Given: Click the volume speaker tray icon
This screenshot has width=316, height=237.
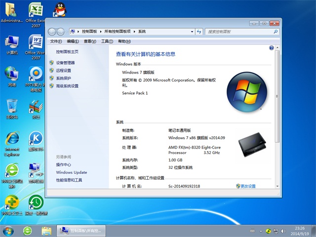Looking at the screenshot, I should (x=283, y=231).
